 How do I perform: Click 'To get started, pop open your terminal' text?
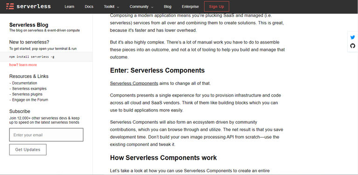pyautogui.click(x=43, y=49)
